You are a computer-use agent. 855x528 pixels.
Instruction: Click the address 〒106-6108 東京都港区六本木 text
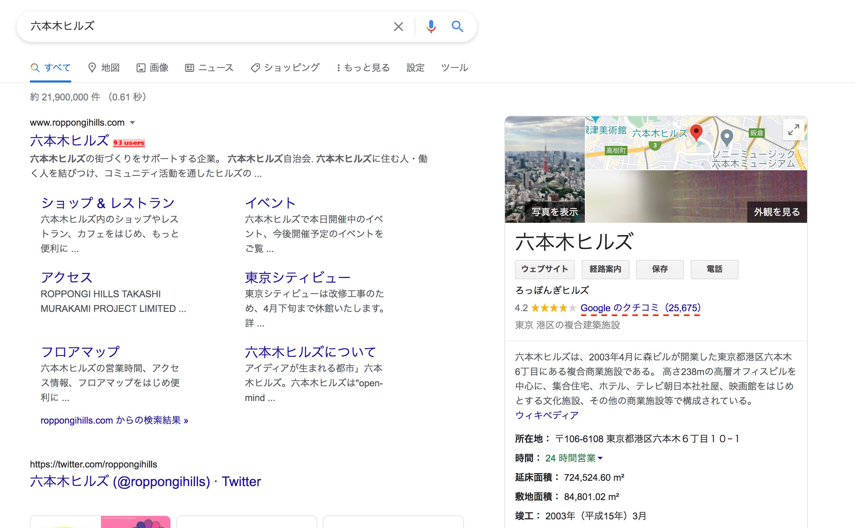(647, 439)
